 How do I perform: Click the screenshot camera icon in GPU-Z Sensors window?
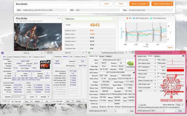(183, 56)
